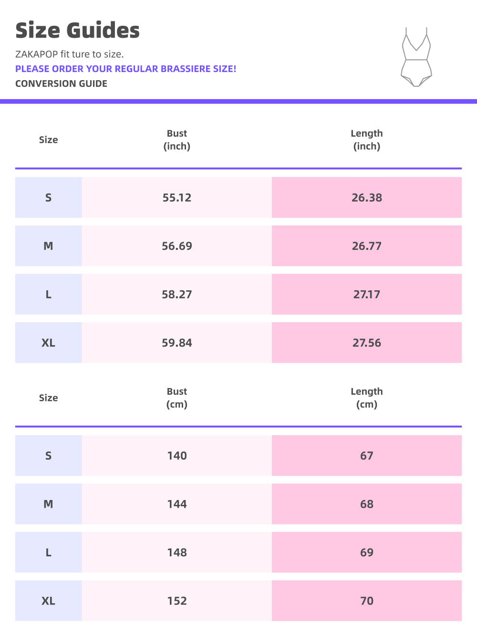Click the Length (inch) column header

366,140
